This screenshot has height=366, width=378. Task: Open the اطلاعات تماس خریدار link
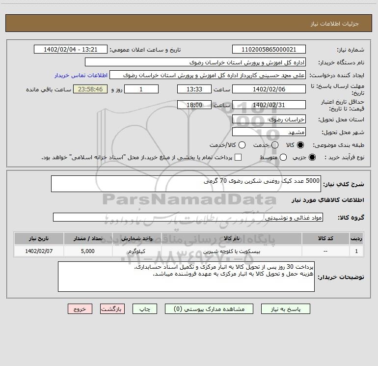pyautogui.click(x=81, y=75)
